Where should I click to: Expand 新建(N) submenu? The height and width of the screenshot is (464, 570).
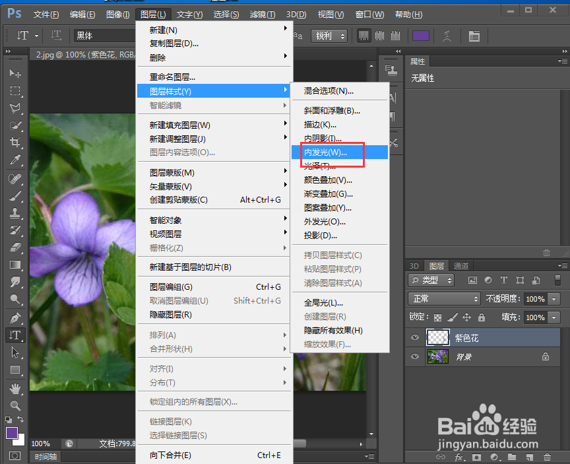click(214, 30)
